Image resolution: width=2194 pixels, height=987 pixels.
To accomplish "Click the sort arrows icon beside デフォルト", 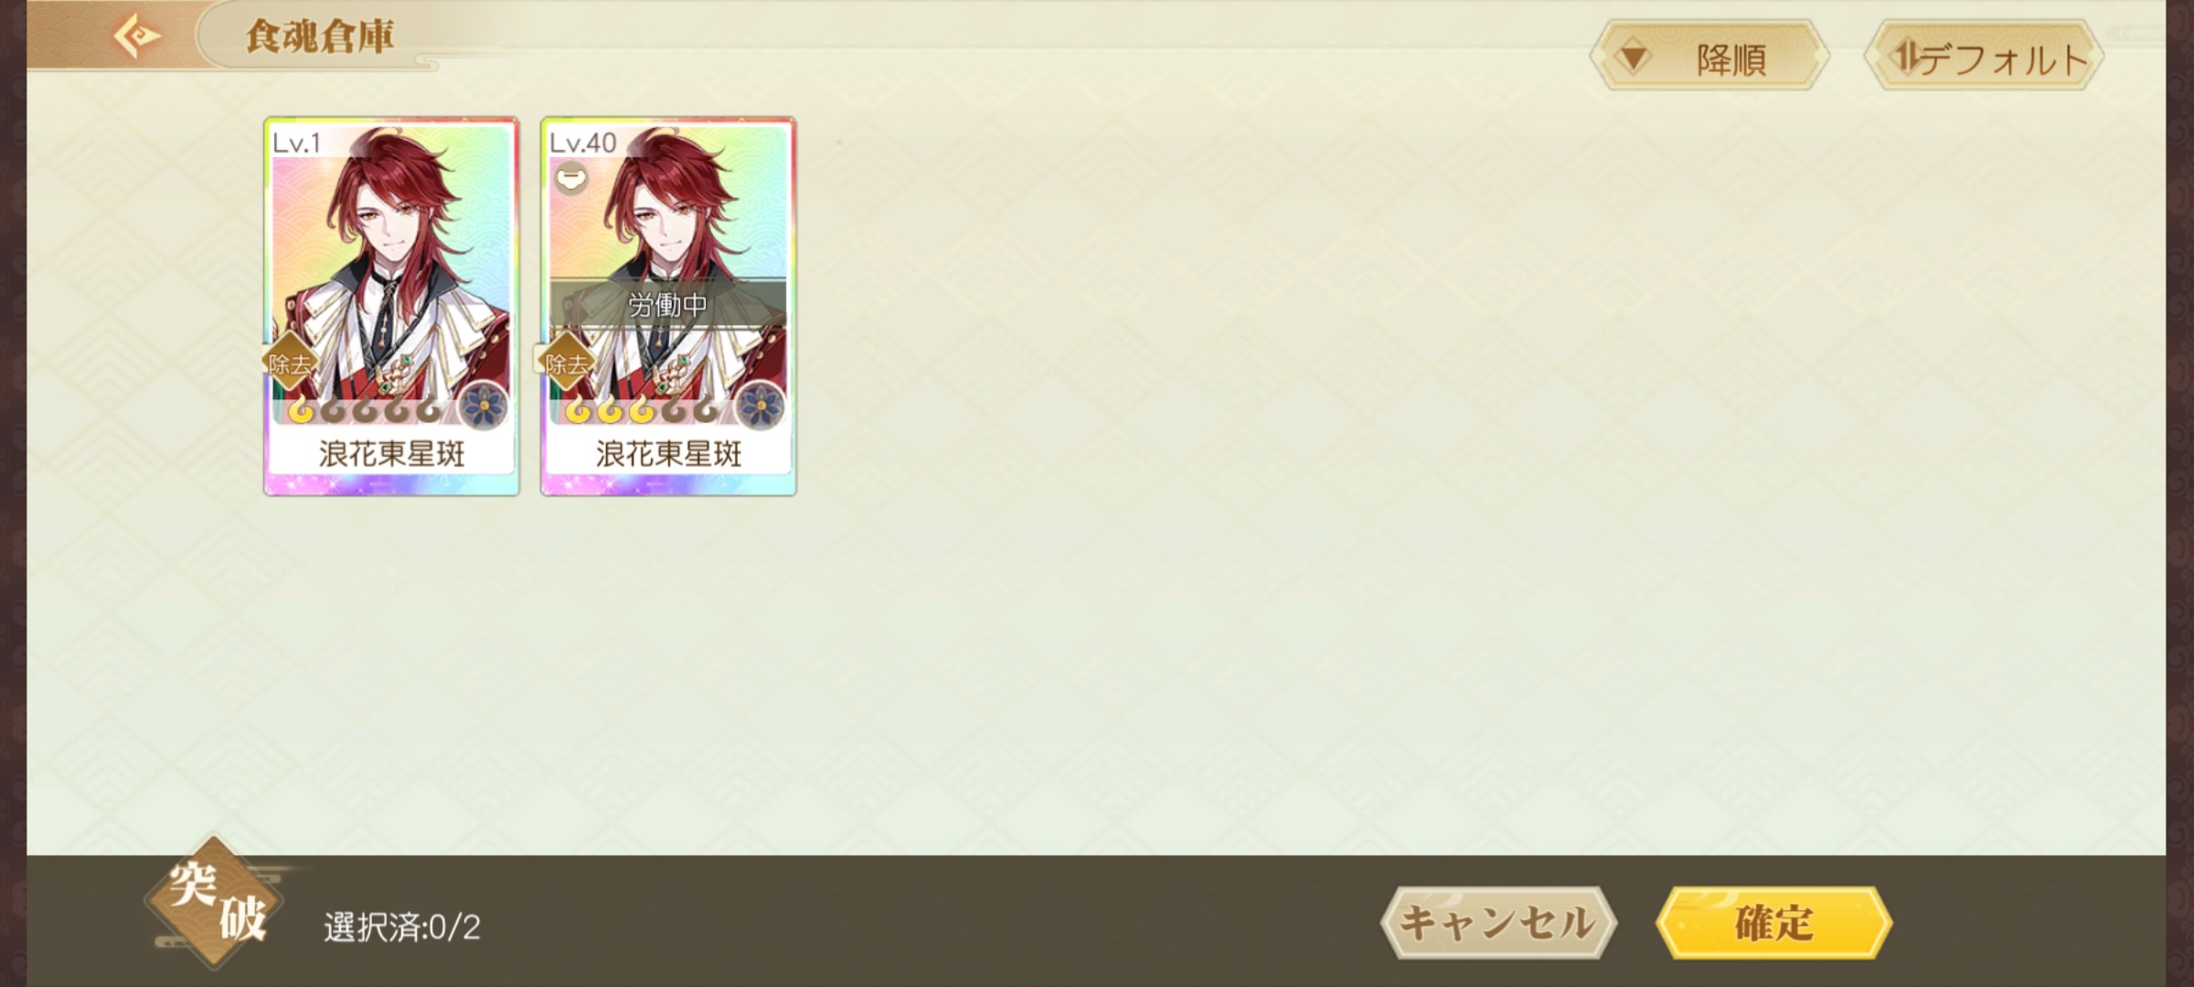I will [x=1906, y=57].
